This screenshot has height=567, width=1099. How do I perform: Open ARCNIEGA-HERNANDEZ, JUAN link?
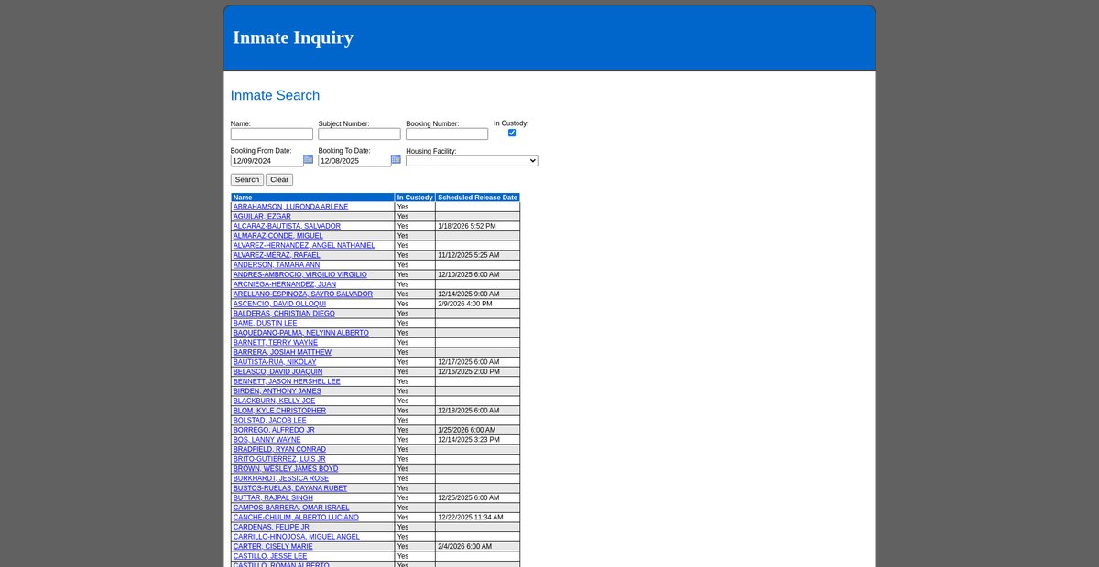point(285,284)
